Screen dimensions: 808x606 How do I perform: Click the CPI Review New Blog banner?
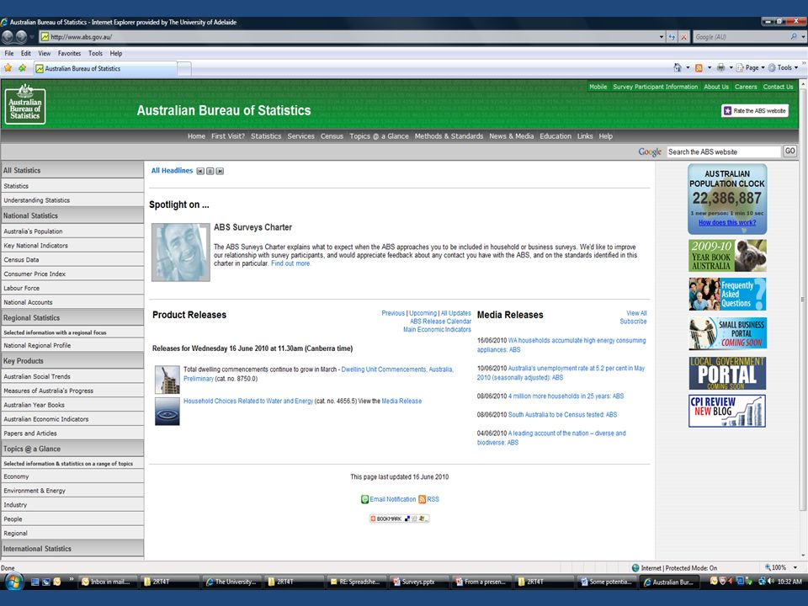click(727, 411)
